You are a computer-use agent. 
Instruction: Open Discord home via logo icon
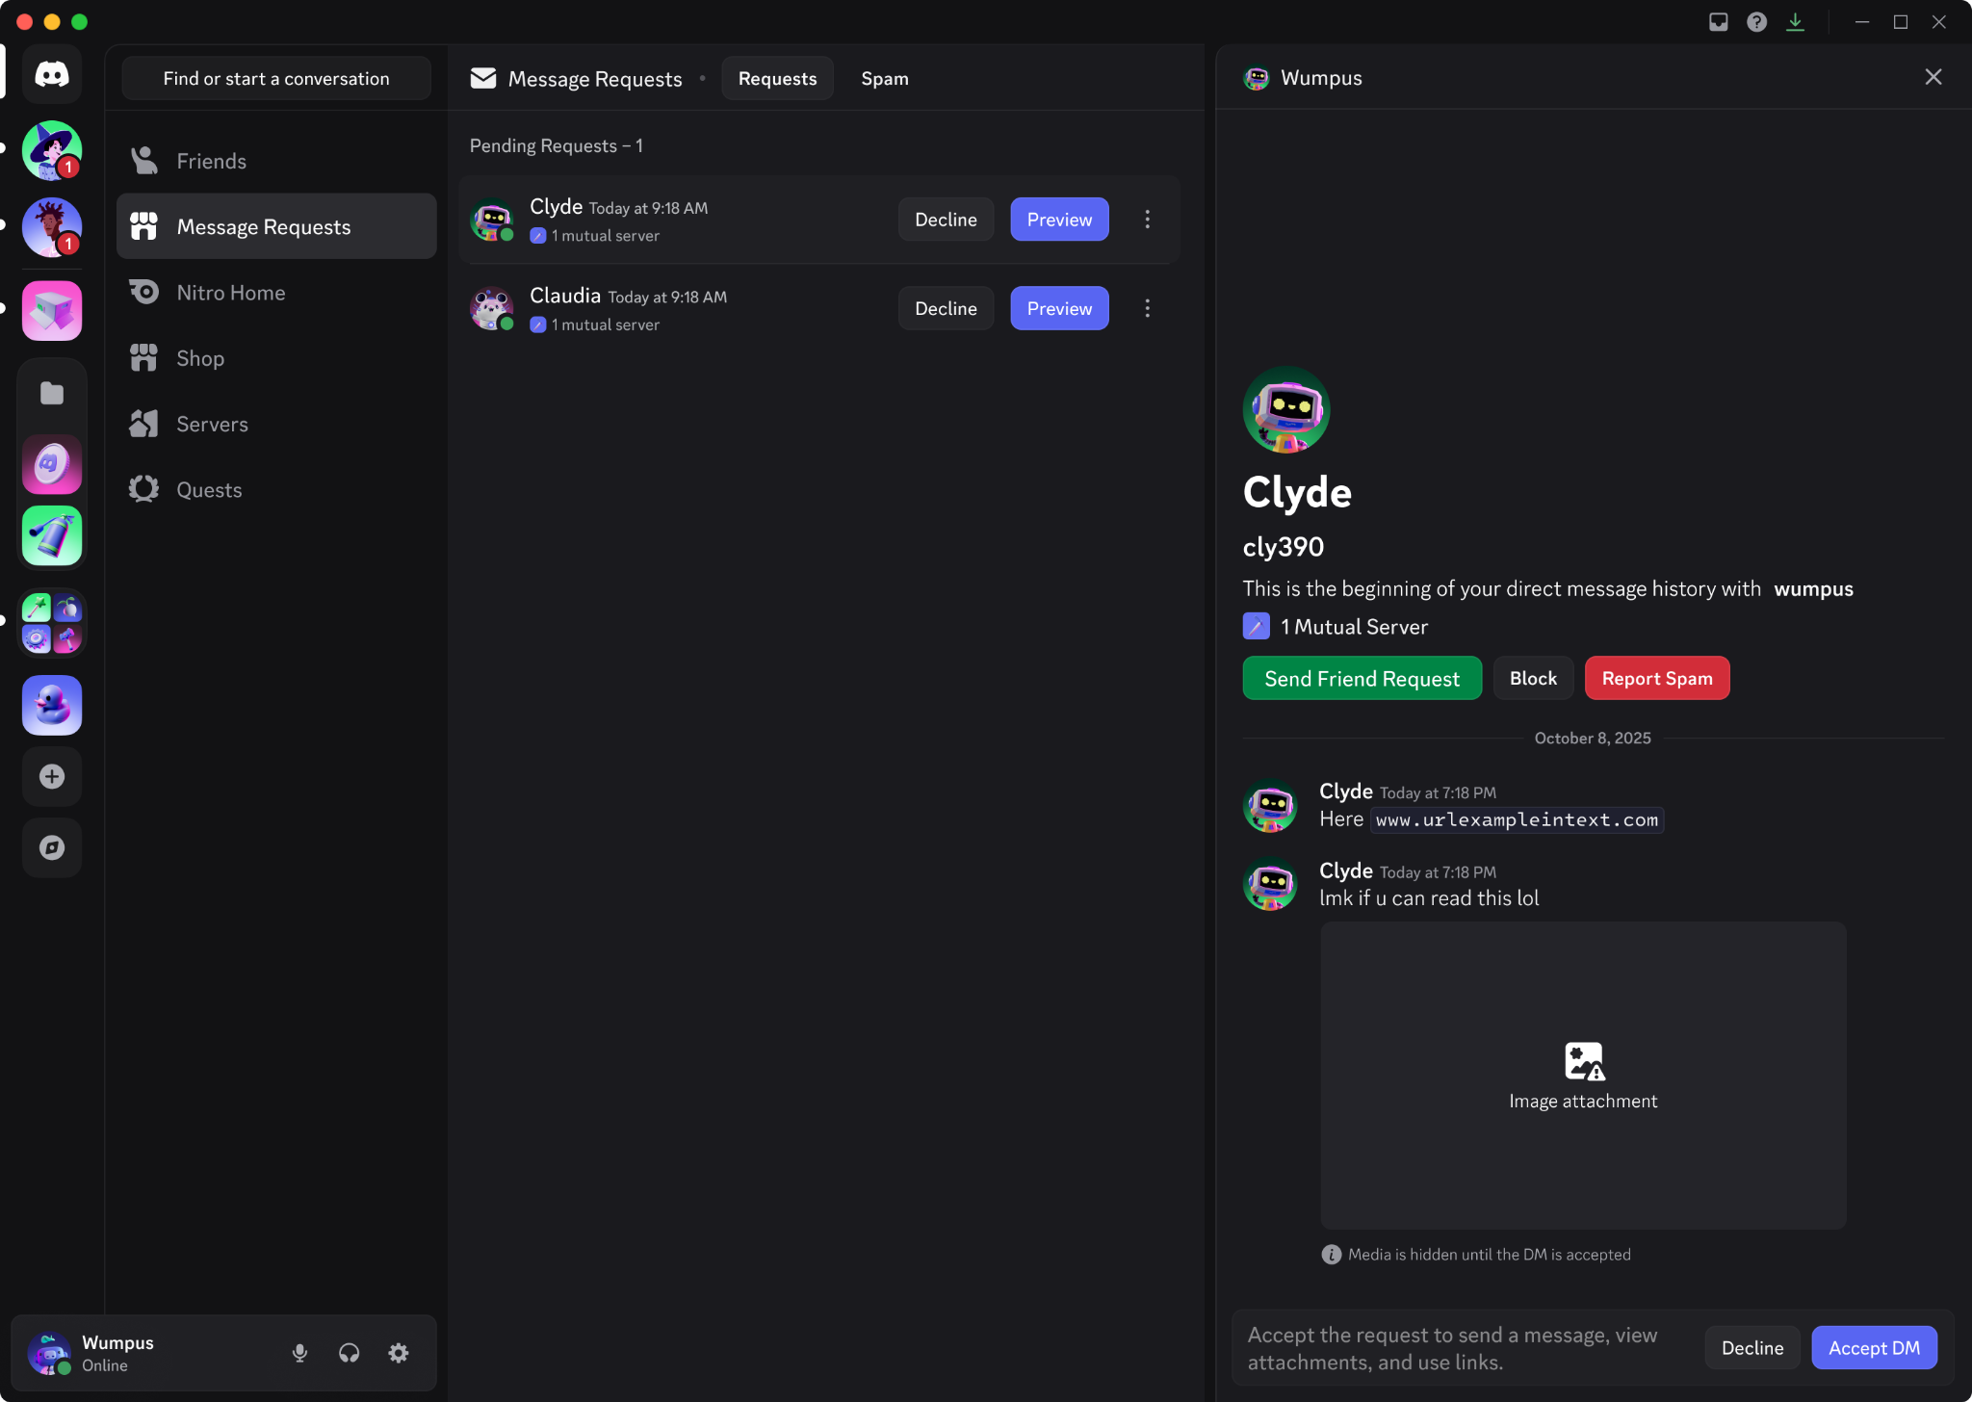pos(52,74)
